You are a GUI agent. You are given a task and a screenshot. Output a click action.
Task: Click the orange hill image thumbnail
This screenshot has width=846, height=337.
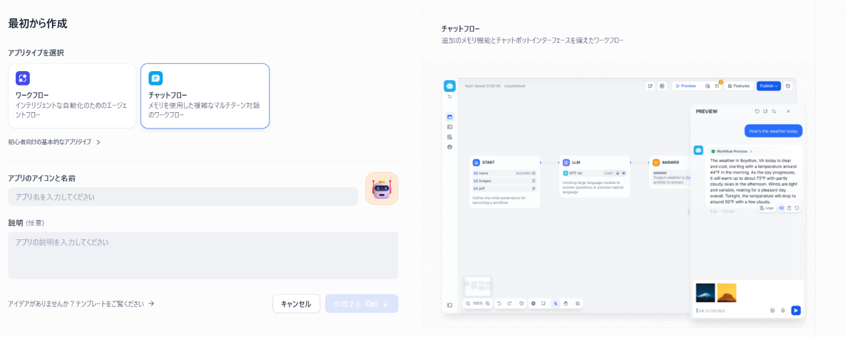(x=727, y=293)
